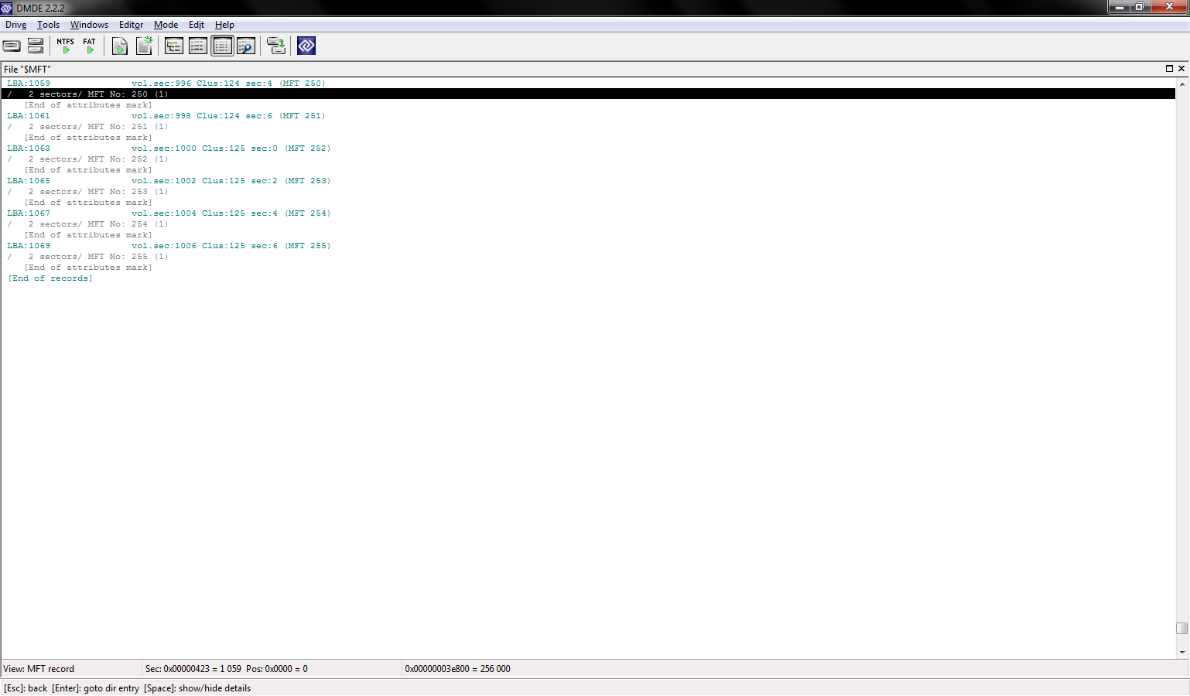Run the FAT search tool

[90, 46]
